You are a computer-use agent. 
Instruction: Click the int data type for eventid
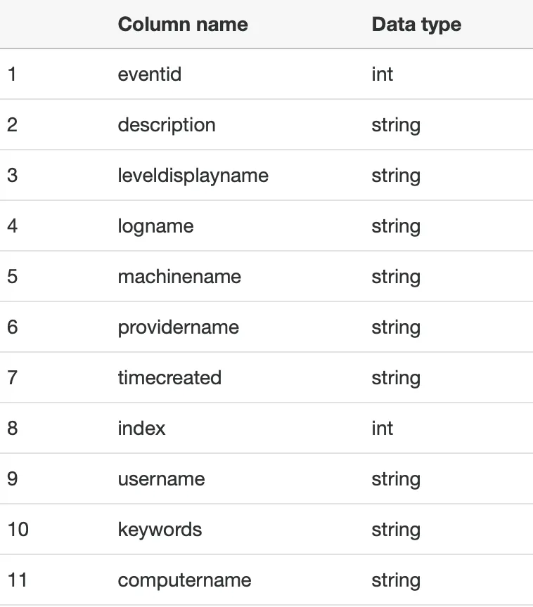(x=382, y=74)
